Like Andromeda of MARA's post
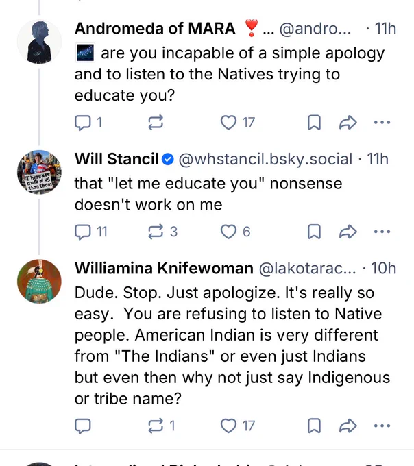The height and width of the screenshot is (466, 414). coord(228,123)
